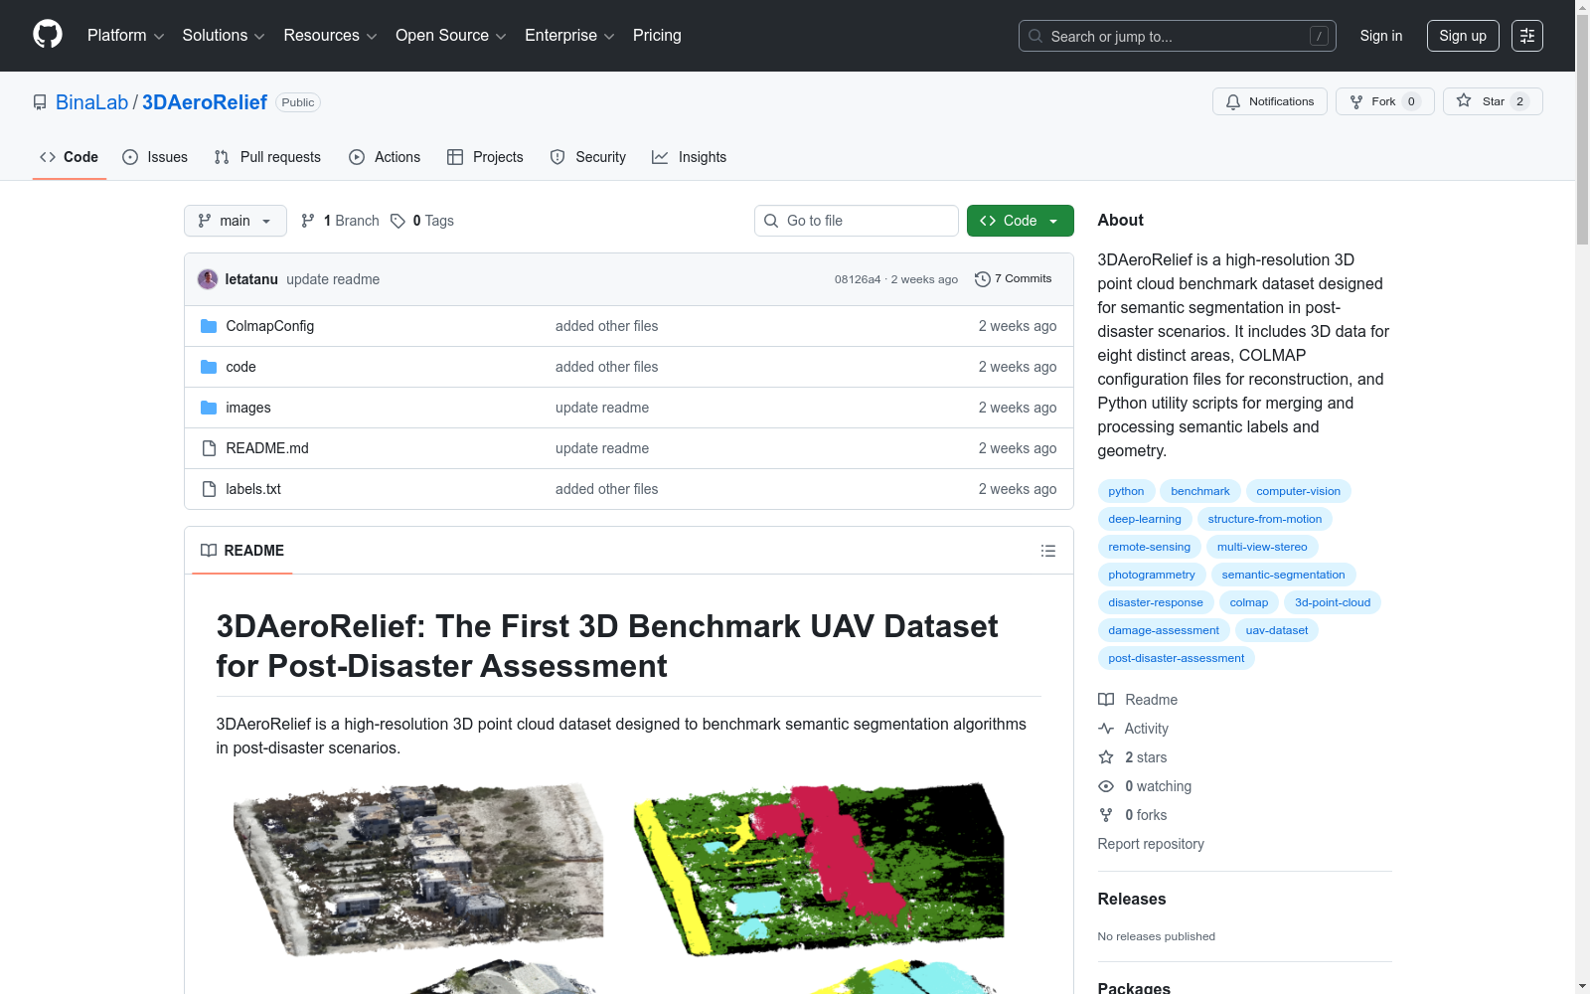Image resolution: width=1590 pixels, height=994 pixels.
Task: Click the tag icon beside 0 Tags
Action: tap(397, 221)
